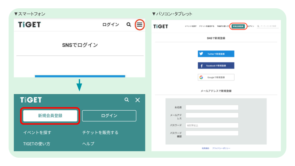Close the teal smartphone menu with the X
Viewport: 295px width, 166px height.
click(x=138, y=100)
